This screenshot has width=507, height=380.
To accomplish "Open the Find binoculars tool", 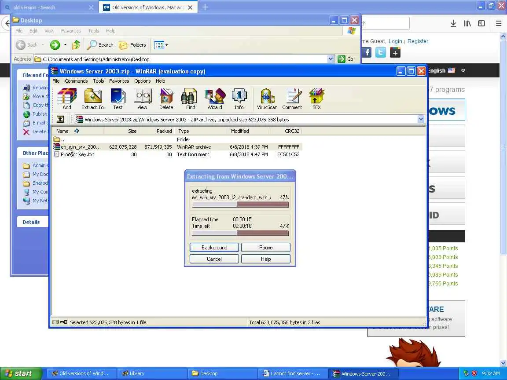I will pyautogui.click(x=191, y=99).
